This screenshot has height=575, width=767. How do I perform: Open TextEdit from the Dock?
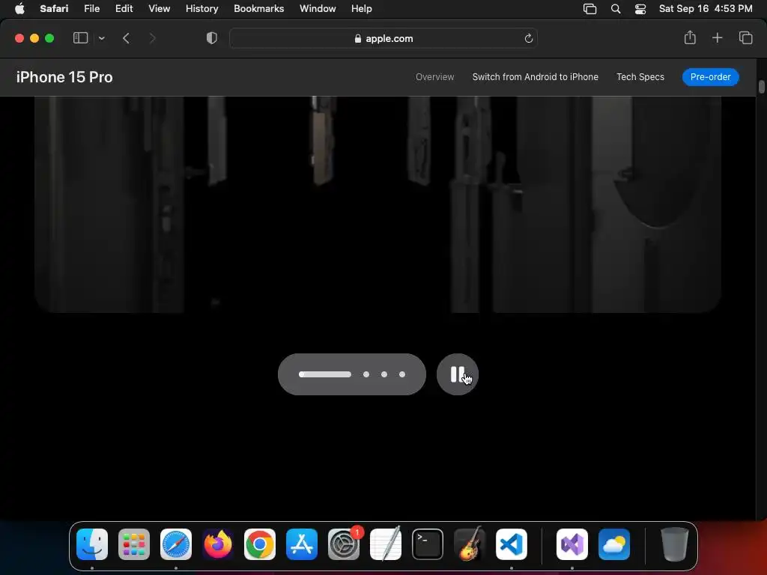pyautogui.click(x=386, y=544)
